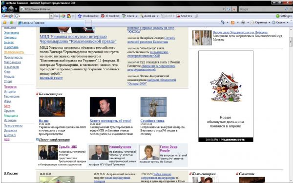Switch to the Lenta.ru Главное tab
293x183 pixels.
(x=51, y=23)
